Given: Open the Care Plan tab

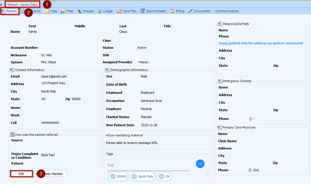Looking at the screenshot, I should coord(126,11).
